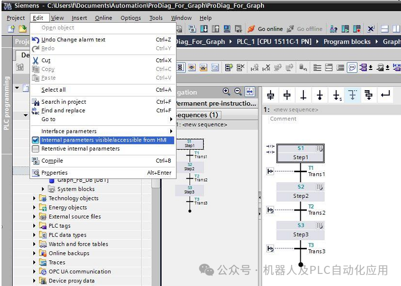
Task: Open an alternative branch element
Action: (353, 95)
